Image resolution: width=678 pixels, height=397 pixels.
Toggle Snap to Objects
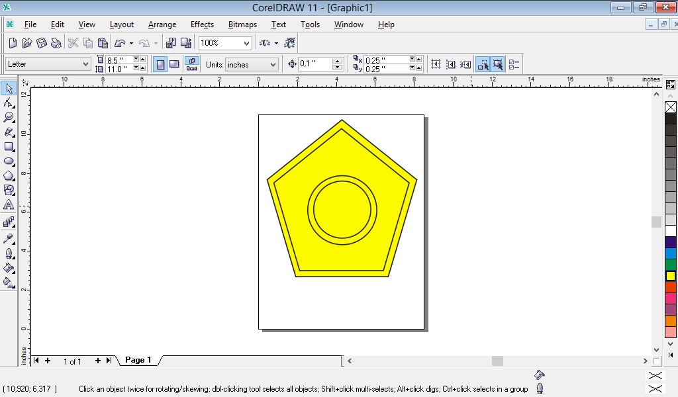[x=465, y=64]
